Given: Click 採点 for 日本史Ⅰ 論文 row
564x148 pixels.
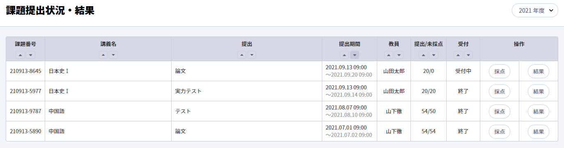Looking at the screenshot, I should point(500,71).
